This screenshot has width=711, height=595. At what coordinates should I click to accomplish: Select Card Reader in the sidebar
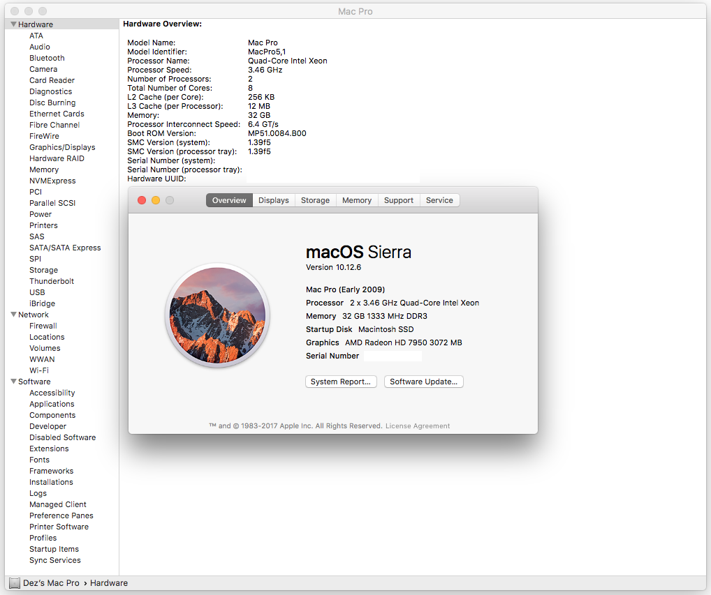point(52,80)
